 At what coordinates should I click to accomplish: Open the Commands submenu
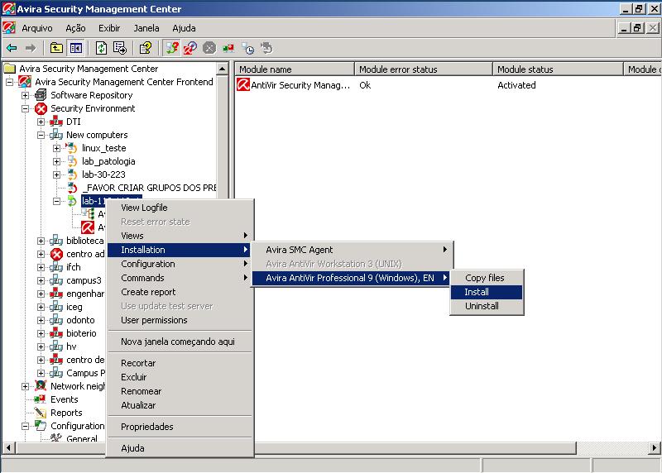(180, 278)
